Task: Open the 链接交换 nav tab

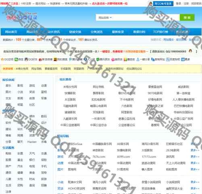Action: 75,32
